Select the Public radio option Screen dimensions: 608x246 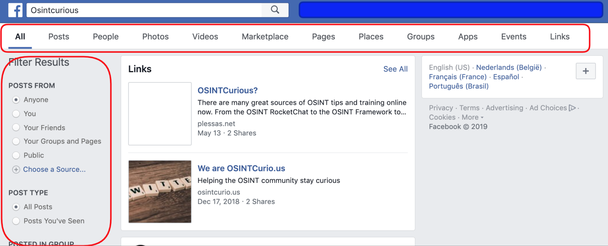[x=16, y=155]
